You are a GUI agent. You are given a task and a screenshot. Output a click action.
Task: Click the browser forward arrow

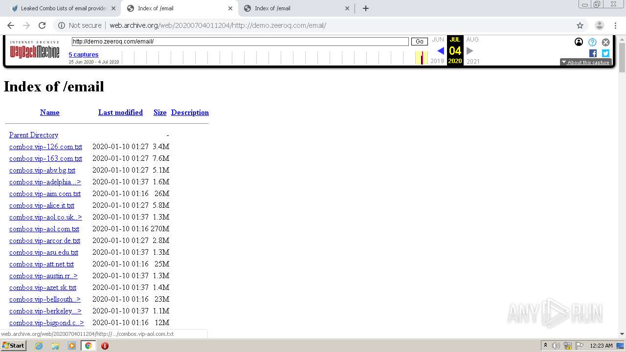(x=26, y=25)
